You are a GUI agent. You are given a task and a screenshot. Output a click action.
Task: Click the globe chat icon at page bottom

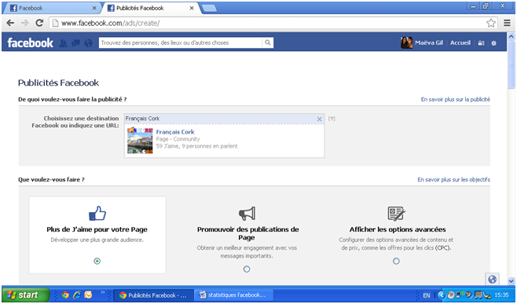point(492,280)
